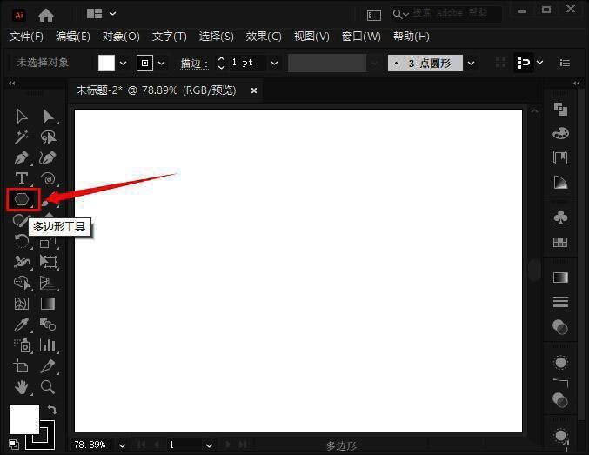Open the 对象(O) menu
The width and height of the screenshot is (589, 455).
[121, 37]
